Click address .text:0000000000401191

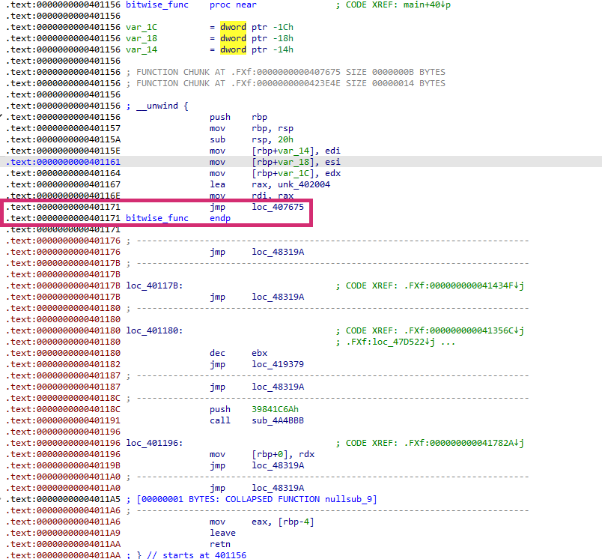click(64, 420)
